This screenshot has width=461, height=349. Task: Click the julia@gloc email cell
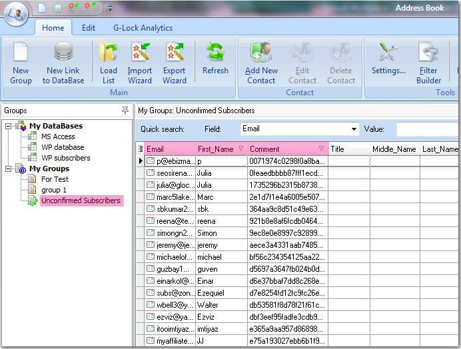pyautogui.click(x=171, y=185)
